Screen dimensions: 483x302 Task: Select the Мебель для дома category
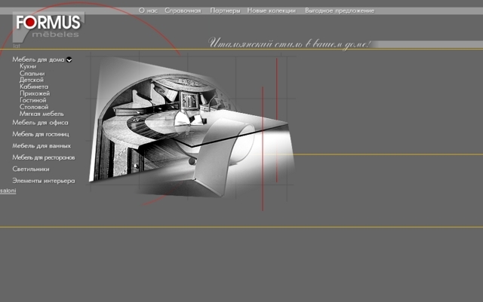pos(38,59)
